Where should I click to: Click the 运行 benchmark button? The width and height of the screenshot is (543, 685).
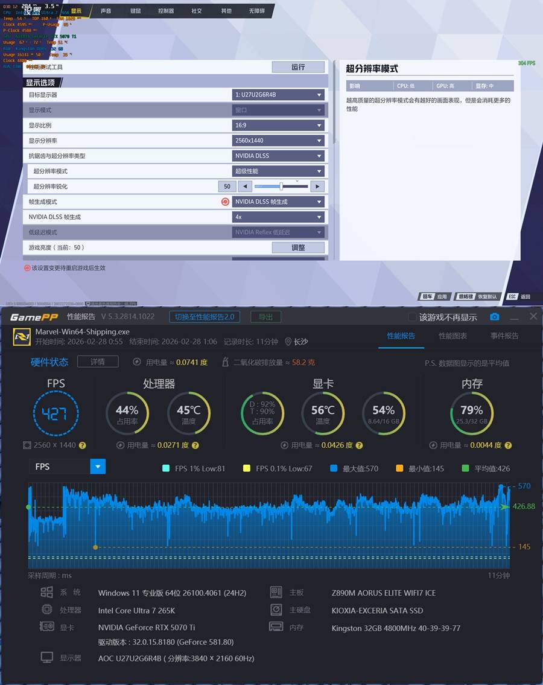pyautogui.click(x=298, y=67)
